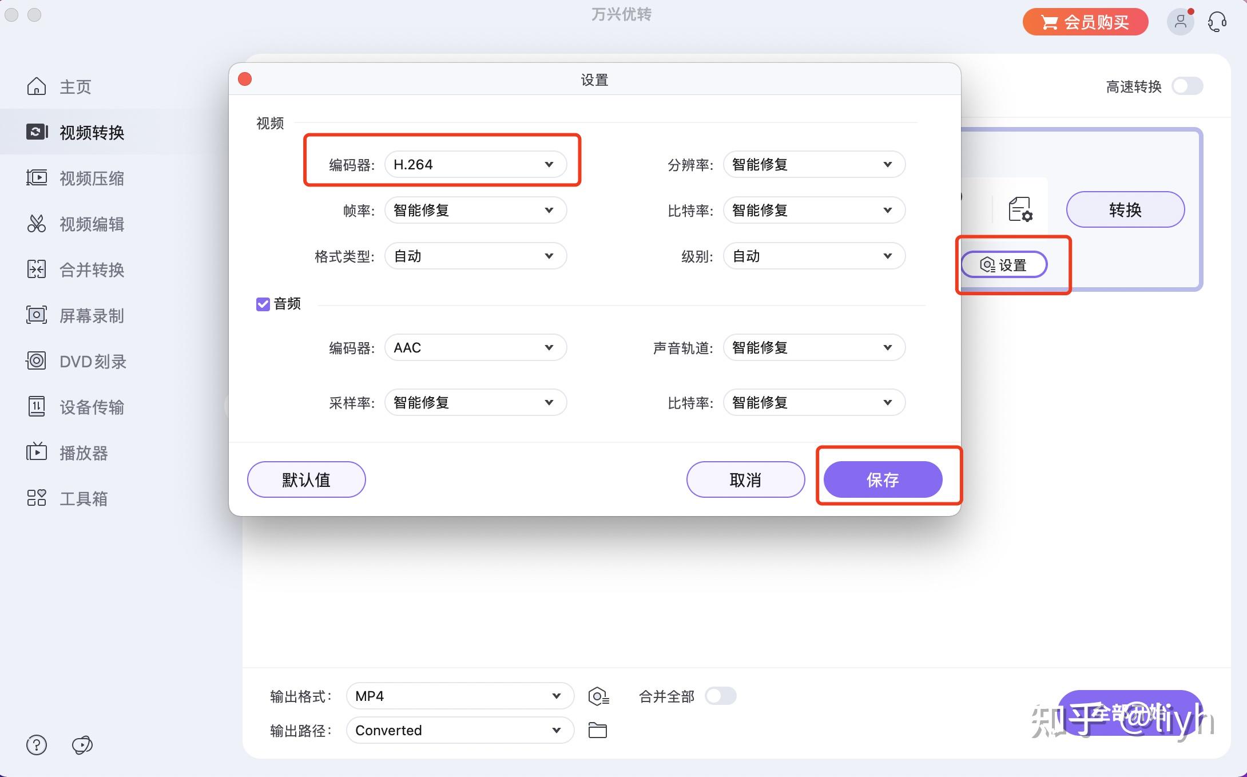Click the folder icon beside 输出路径
The width and height of the screenshot is (1247, 777).
pyautogui.click(x=598, y=730)
